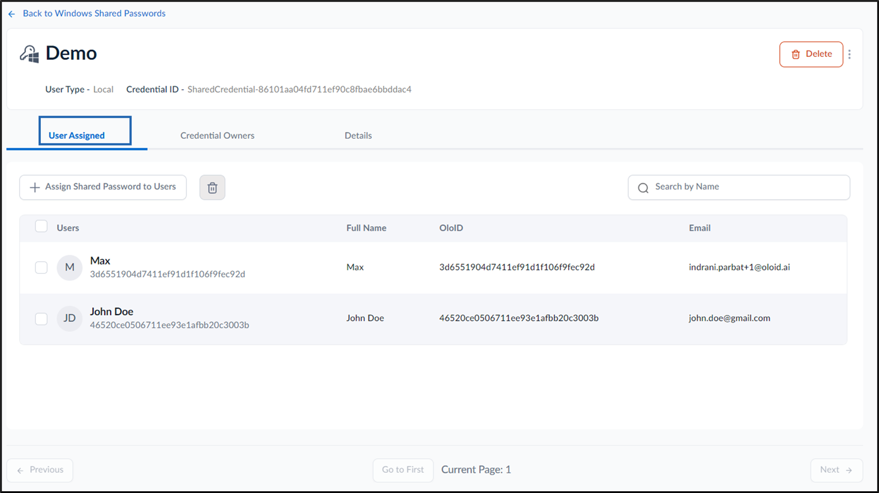Click the Next page button
879x493 pixels.
coord(836,470)
